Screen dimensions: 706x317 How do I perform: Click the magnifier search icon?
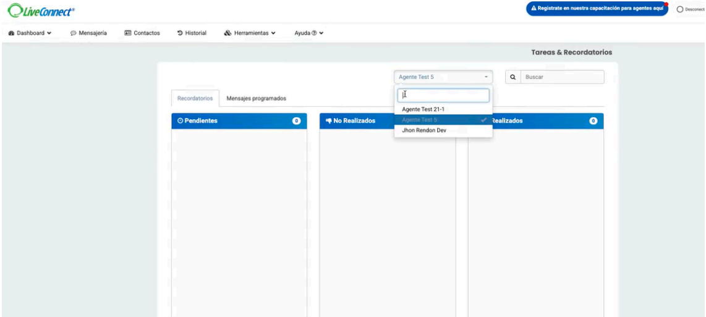(513, 77)
